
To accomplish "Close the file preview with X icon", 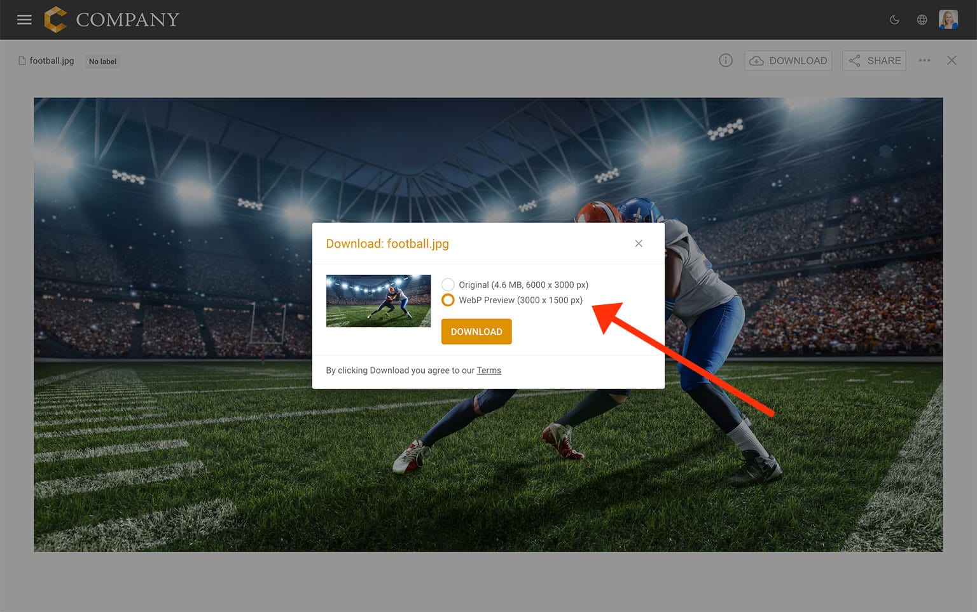I will click(x=952, y=60).
